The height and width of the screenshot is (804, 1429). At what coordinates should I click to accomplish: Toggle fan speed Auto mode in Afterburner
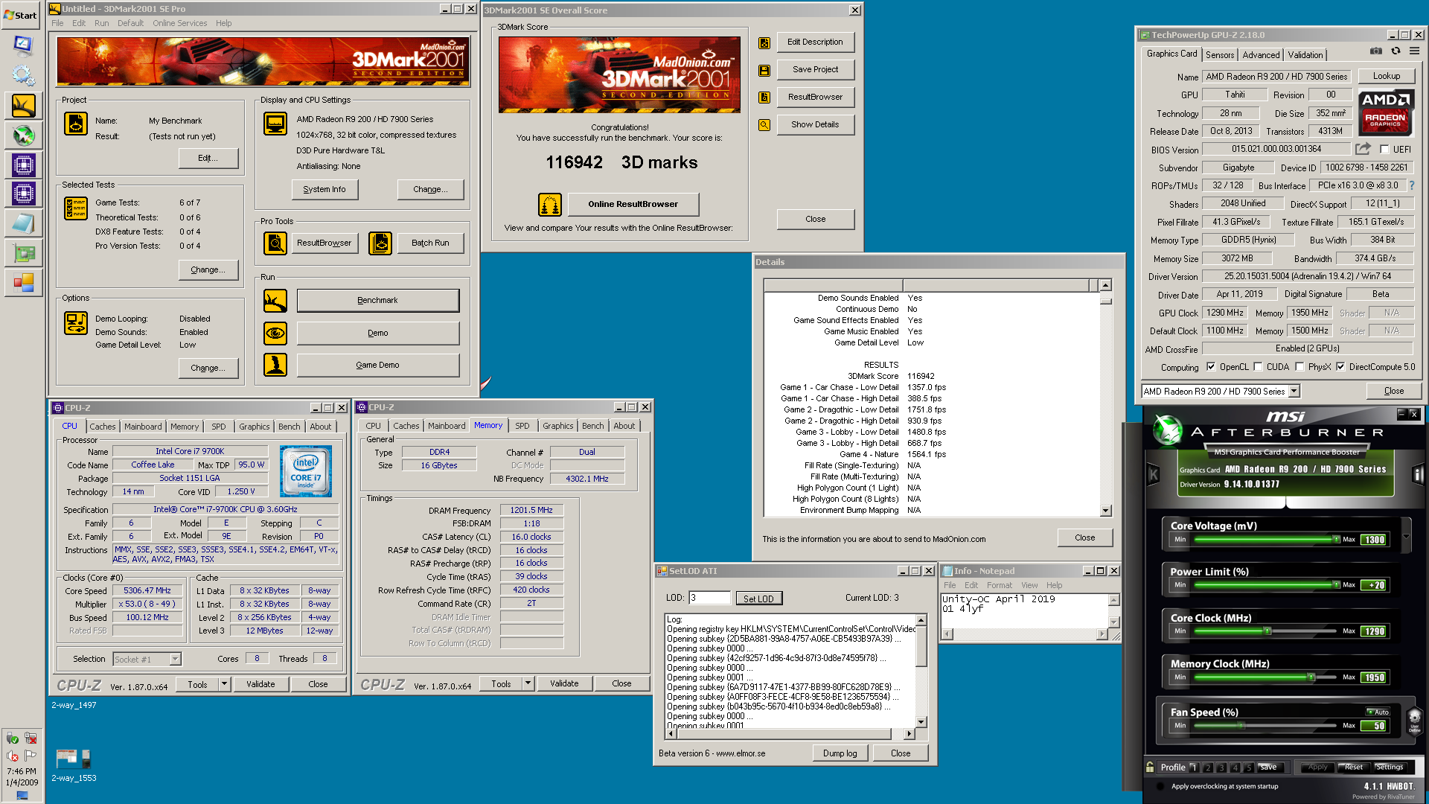point(1378,712)
